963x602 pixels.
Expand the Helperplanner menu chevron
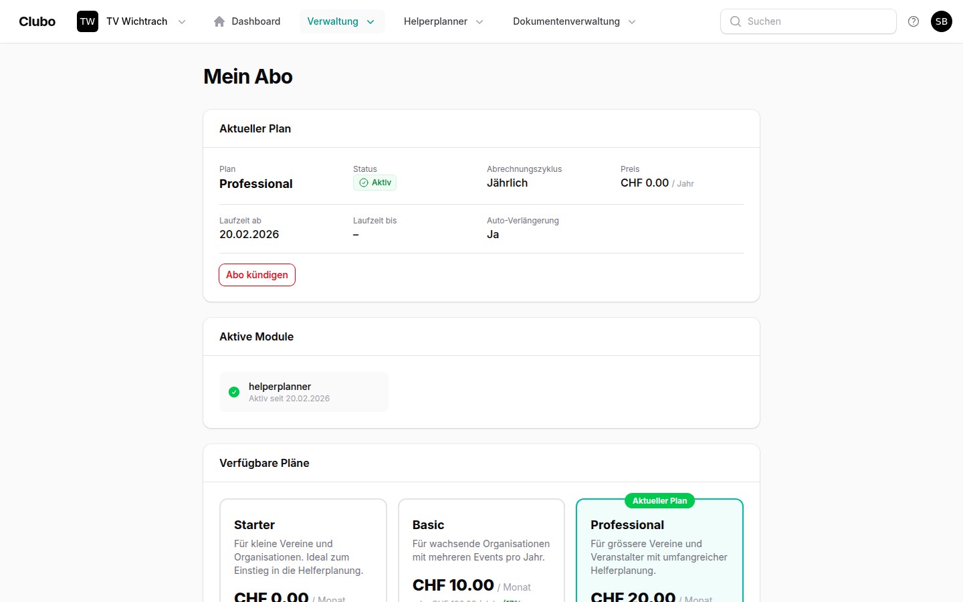coord(479,21)
